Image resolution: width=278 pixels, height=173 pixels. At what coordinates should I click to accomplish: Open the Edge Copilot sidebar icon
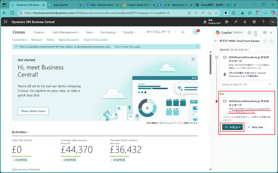(x=273, y=13)
